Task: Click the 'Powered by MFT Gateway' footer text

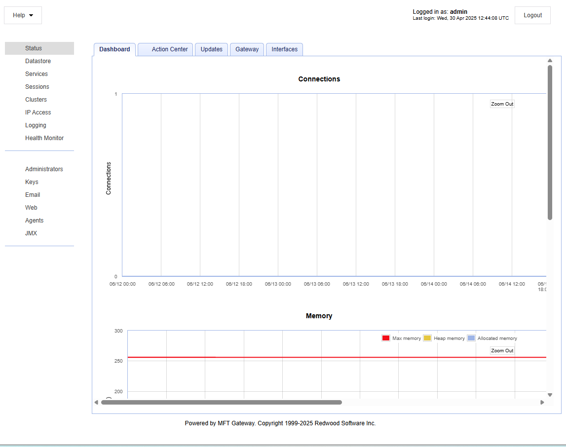Action: 280,423
